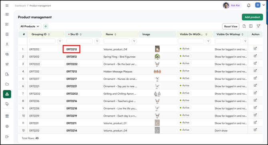Click Grouping ID ER77212 cell
268x145 pixels.
[x=34, y=72]
